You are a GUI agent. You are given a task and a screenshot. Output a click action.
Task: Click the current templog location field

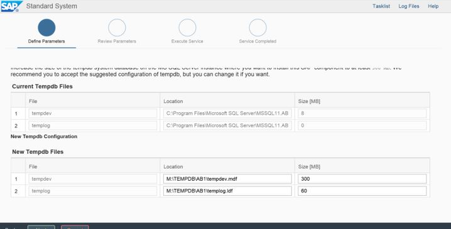[x=227, y=125]
